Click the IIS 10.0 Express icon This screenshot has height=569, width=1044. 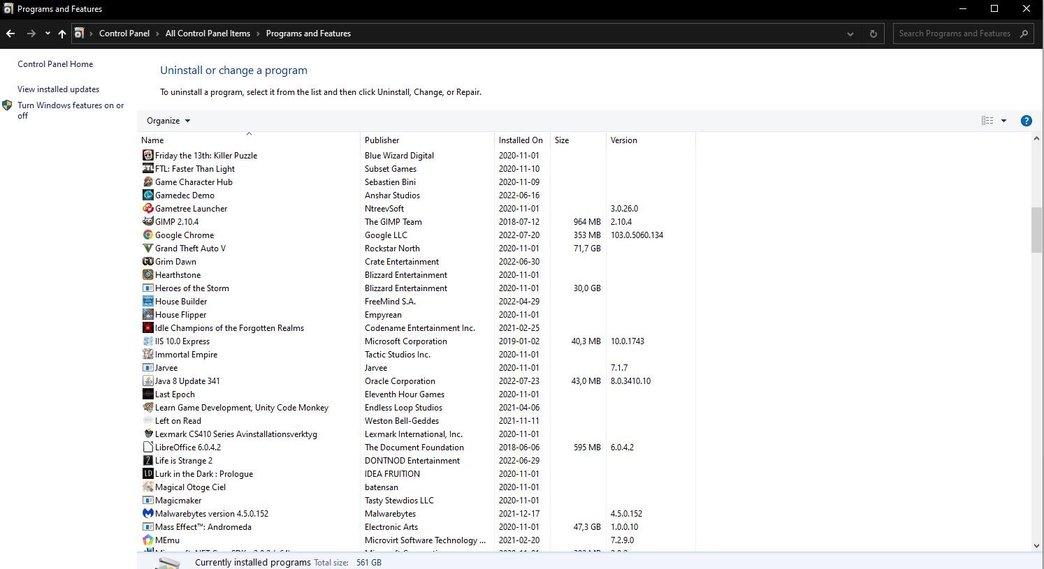click(x=147, y=341)
